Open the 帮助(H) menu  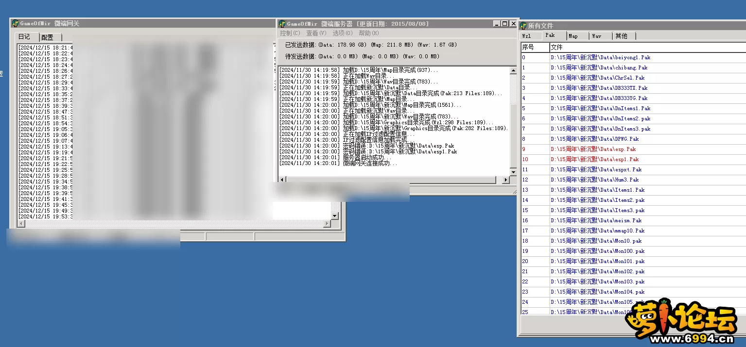[x=368, y=33]
